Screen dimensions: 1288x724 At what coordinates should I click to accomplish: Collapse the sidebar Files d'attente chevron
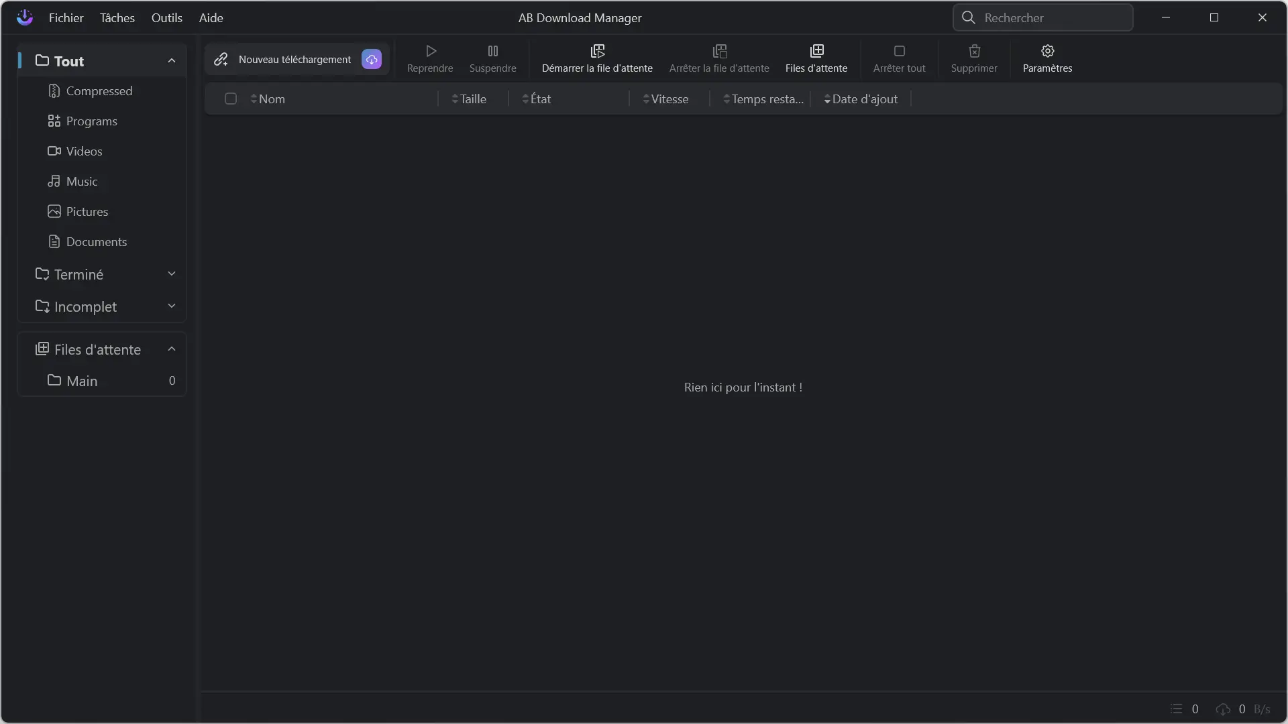coord(172,349)
